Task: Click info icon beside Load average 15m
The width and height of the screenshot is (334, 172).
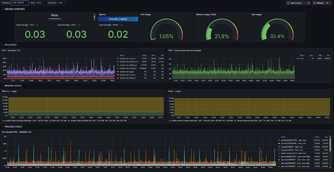Action: [121, 25]
